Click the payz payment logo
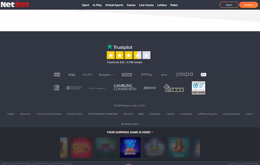Screen dimensions: 260x165 [x=146, y=74]
